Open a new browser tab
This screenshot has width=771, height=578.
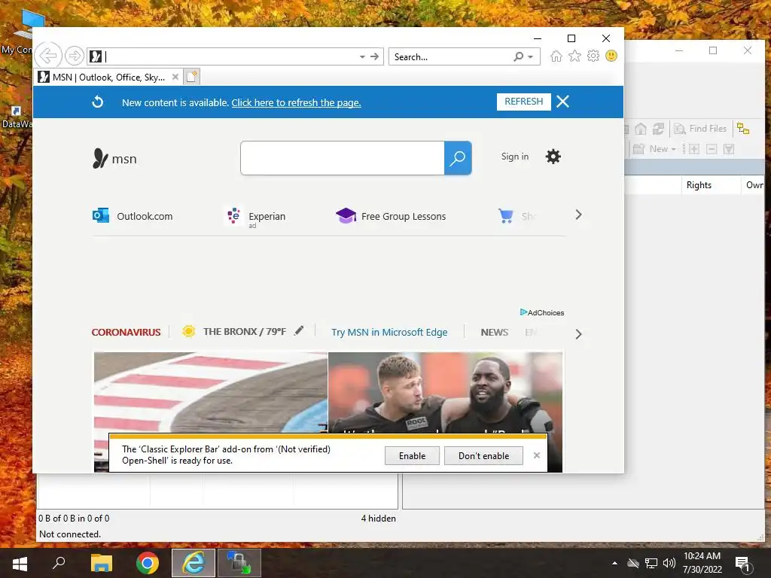click(192, 77)
